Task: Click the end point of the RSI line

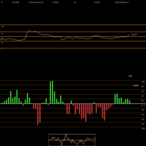Action: click(x=129, y=35)
